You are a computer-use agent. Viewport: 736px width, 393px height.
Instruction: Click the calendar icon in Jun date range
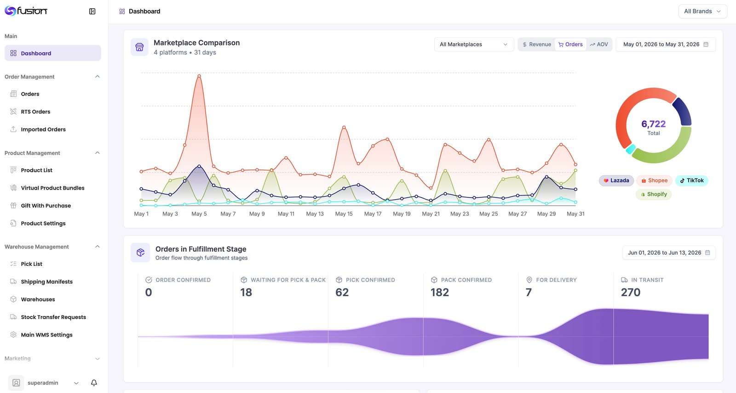(x=707, y=253)
